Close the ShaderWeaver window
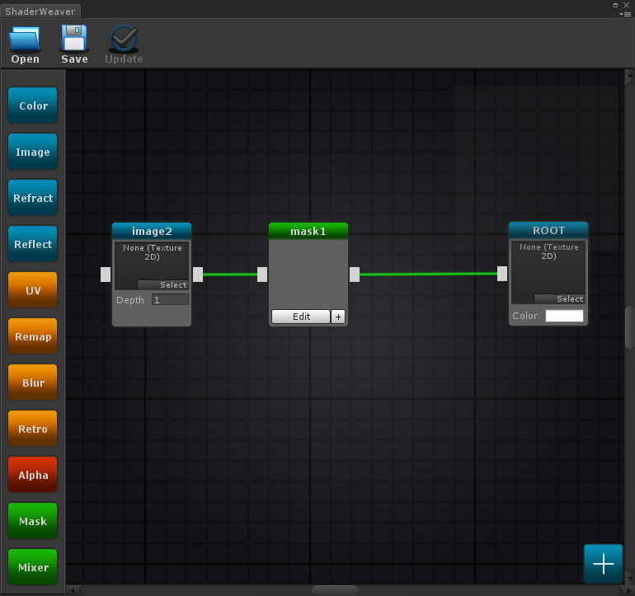The image size is (635, 596). coord(626,5)
